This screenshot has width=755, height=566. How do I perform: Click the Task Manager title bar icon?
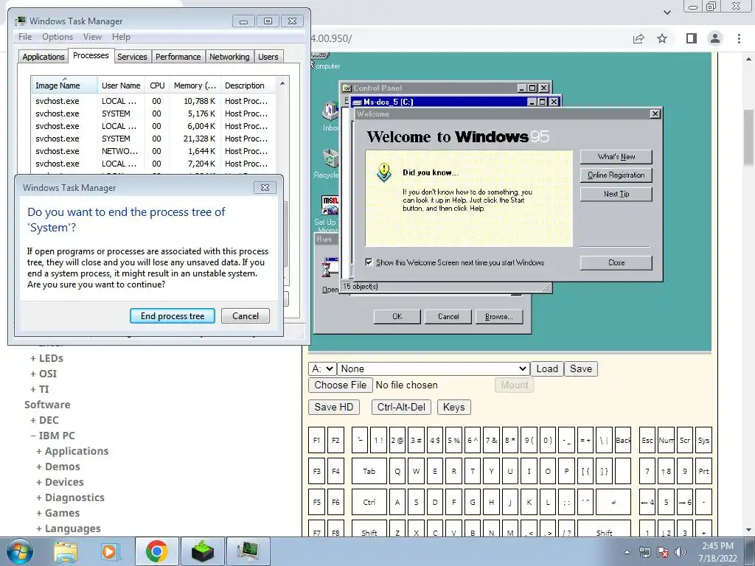coord(20,21)
